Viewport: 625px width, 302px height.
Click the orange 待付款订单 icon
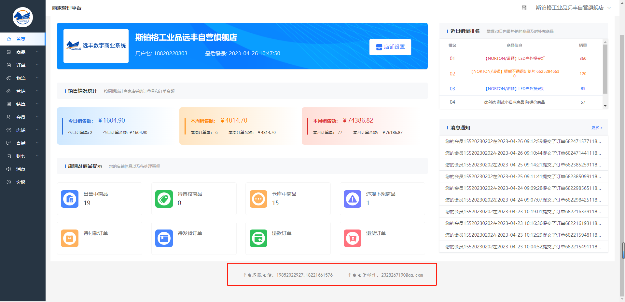70,238
